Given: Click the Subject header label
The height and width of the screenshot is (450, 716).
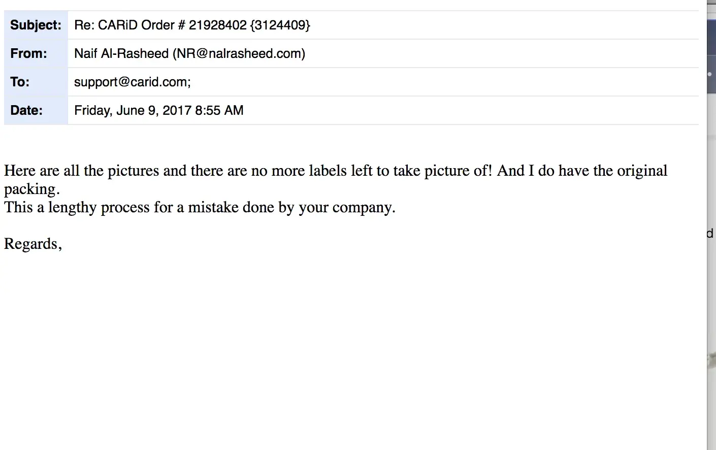Looking at the screenshot, I should pos(36,25).
